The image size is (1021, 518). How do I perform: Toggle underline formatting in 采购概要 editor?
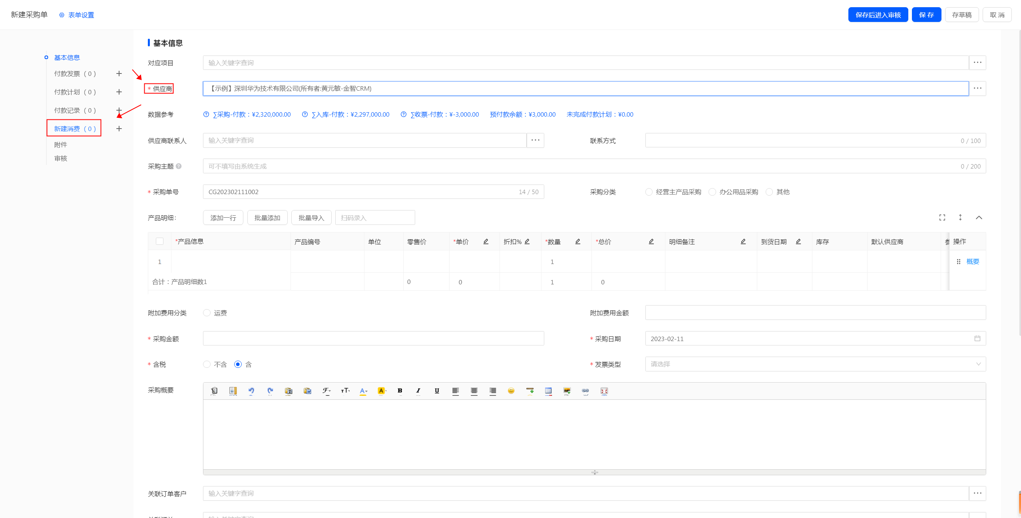[x=437, y=391]
